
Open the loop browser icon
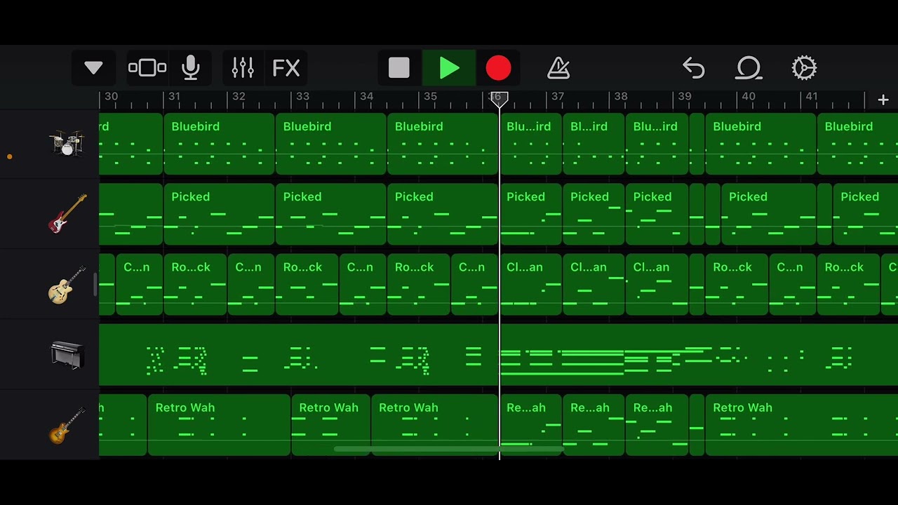tap(749, 68)
